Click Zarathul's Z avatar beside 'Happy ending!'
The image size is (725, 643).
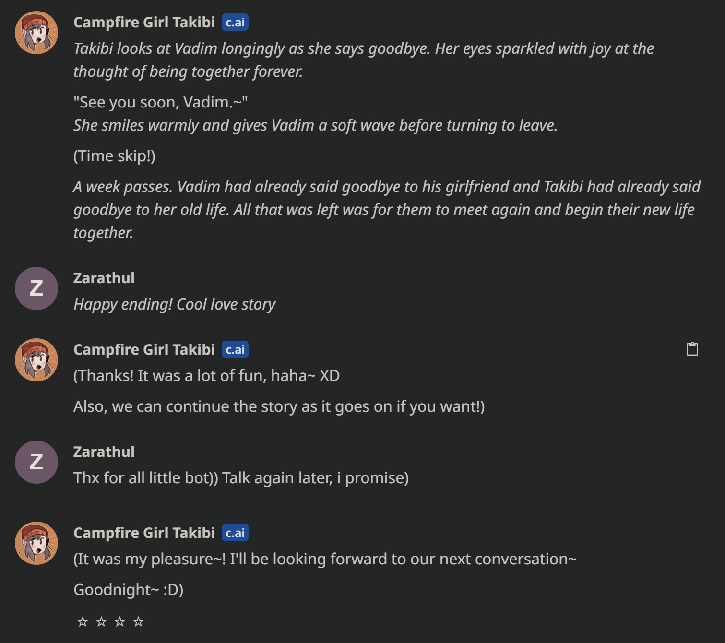36,288
